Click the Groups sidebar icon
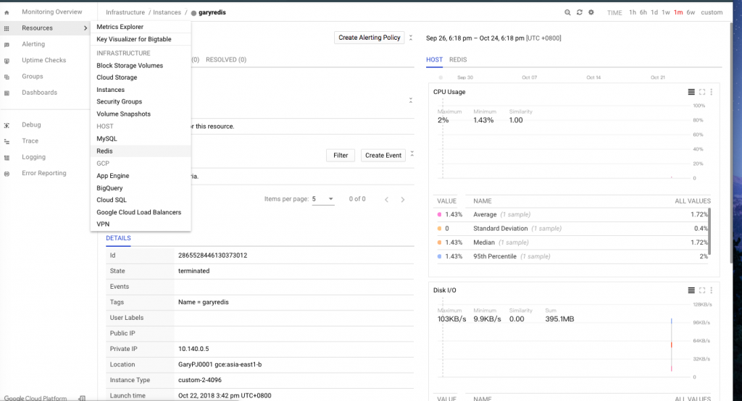The width and height of the screenshot is (742, 401). (7, 77)
